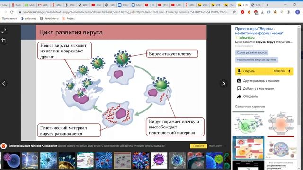Viewport: 303px width, 170px height.
Task: Click the share arrow icon
Action: pos(239,96)
